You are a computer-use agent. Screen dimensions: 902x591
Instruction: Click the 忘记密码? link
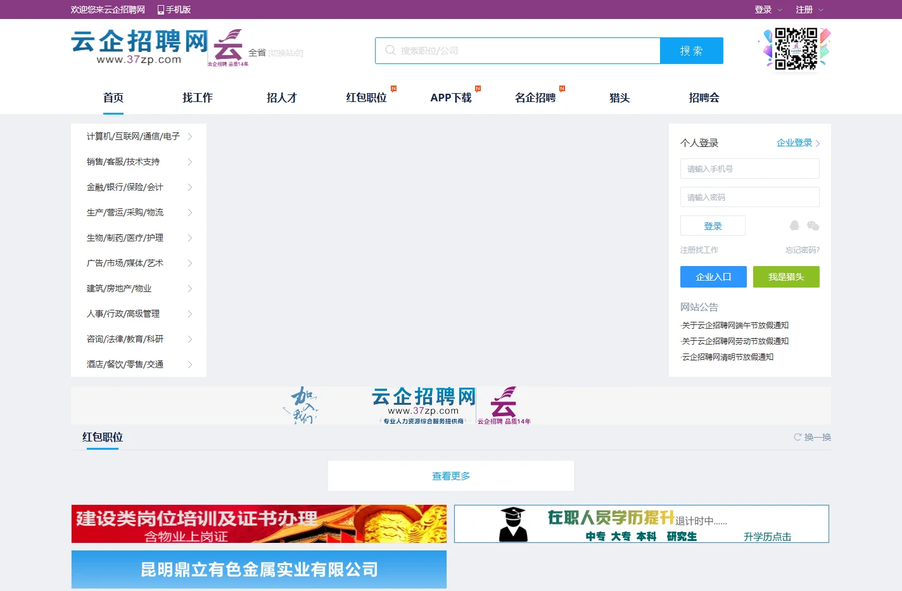tap(803, 250)
